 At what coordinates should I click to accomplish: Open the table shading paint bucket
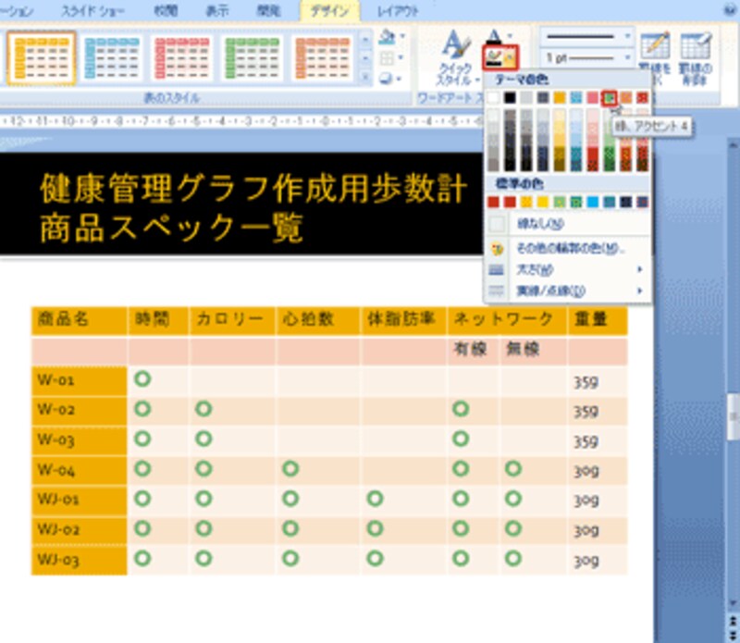click(x=387, y=36)
